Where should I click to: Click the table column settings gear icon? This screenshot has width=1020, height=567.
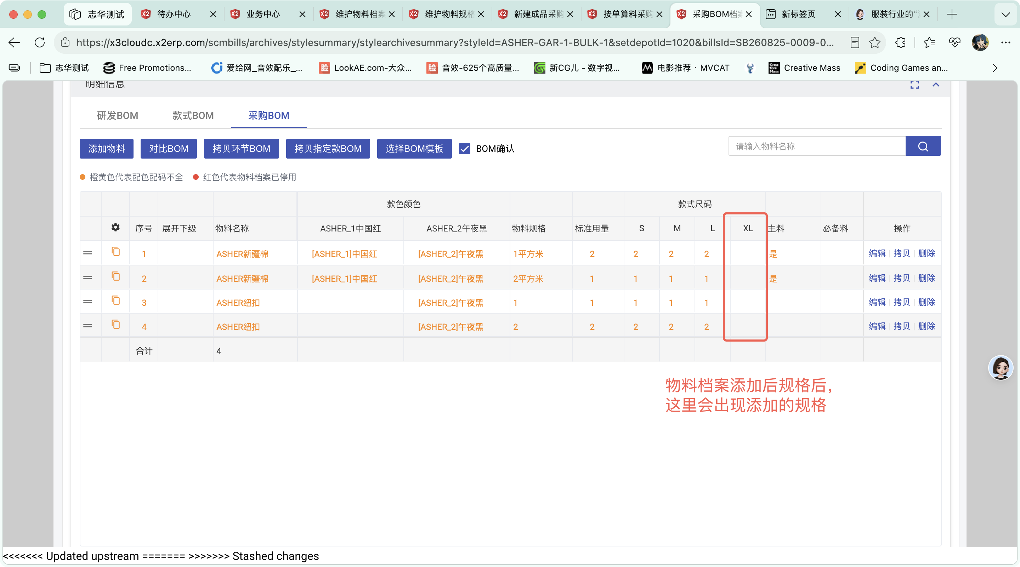[x=115, y=228]
